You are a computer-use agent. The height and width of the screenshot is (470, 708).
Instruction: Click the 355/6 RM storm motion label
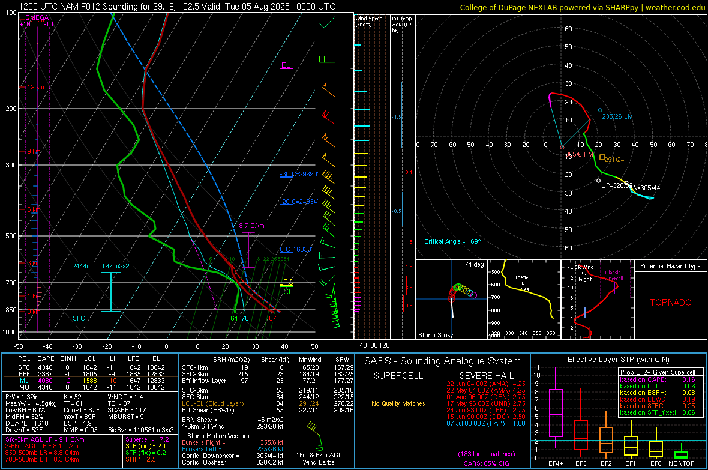[580, 154]
